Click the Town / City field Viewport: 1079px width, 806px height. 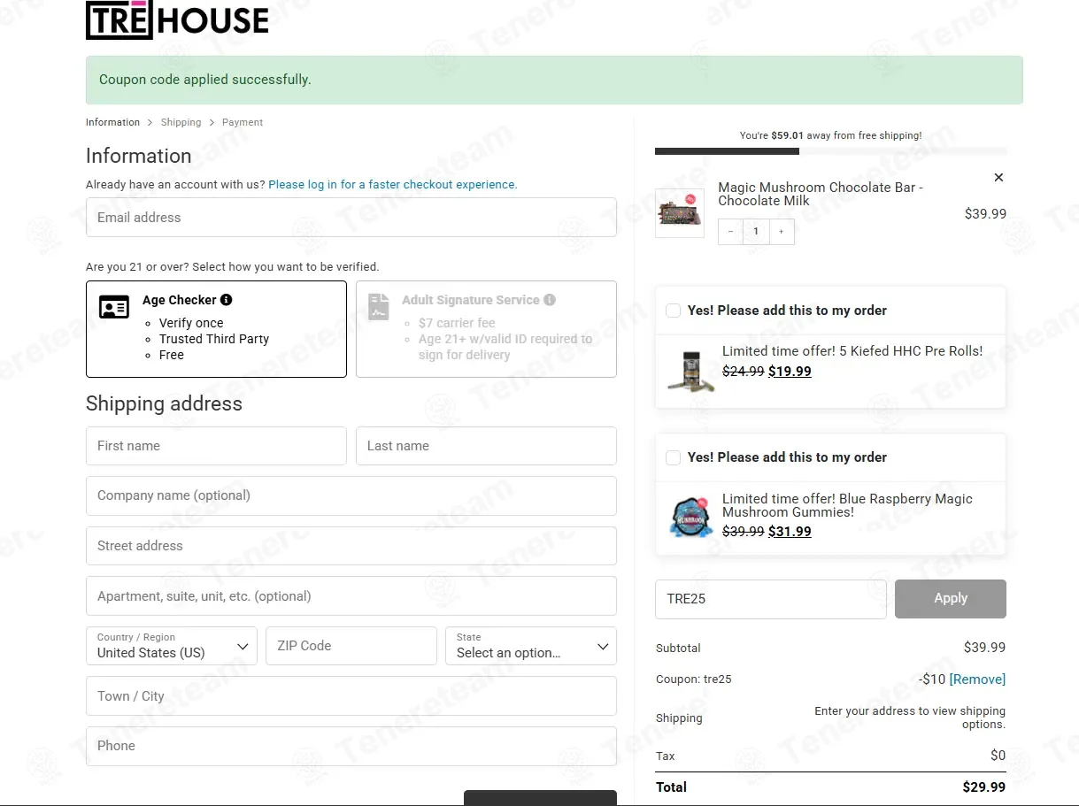[x=351, y=696]
